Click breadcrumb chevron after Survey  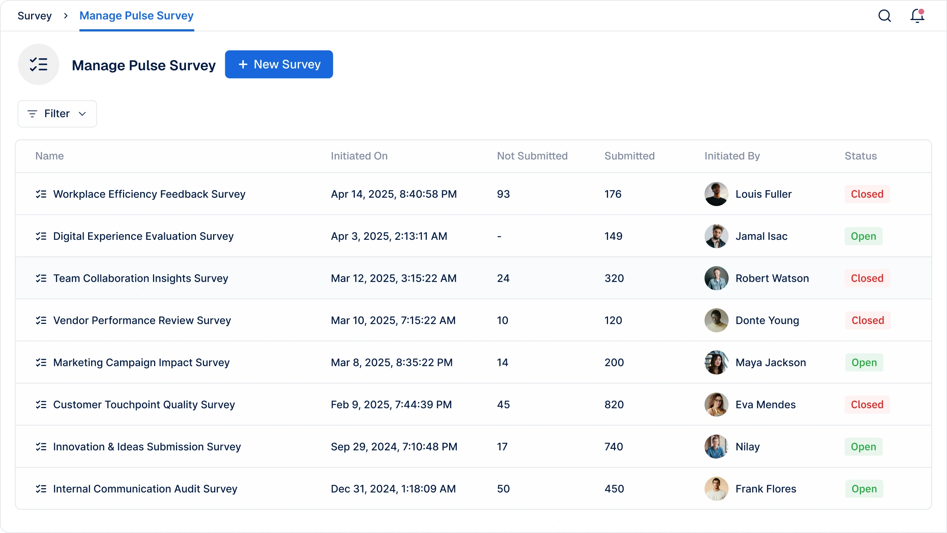(66, 16)
